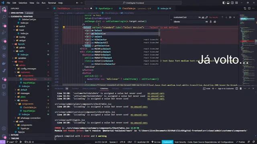The image size is (257, 144).
Task: Click the lightbulb quick fix icon
Action: coord(64,27)
